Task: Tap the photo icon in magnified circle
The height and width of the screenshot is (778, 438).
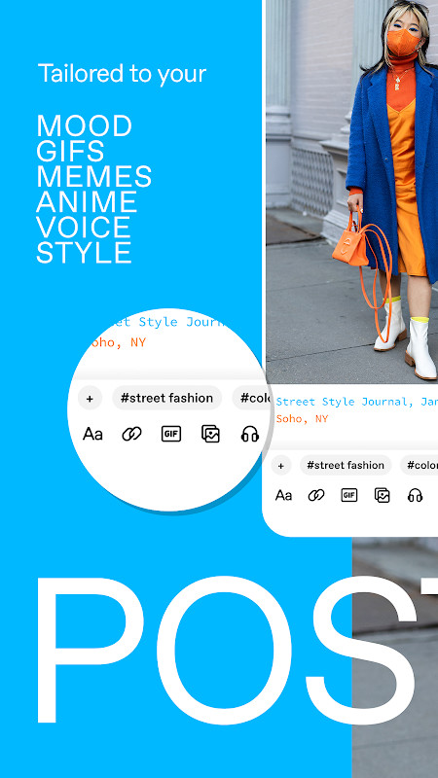Action: click(210, 434)
